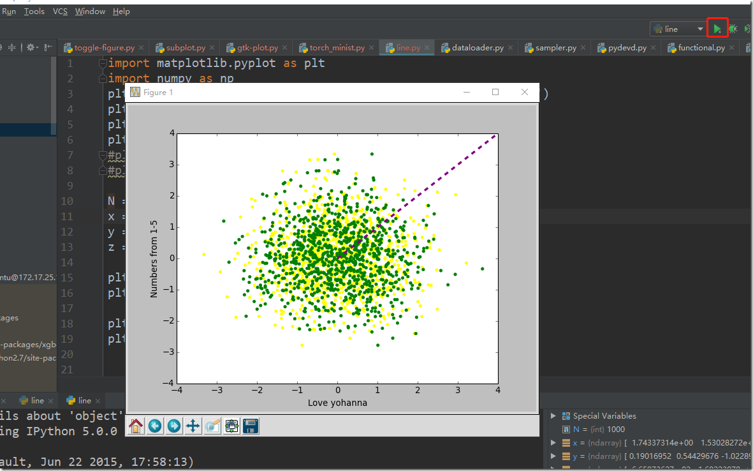
Task: Close the torch_minist.py tab
Action: [372, 48]
